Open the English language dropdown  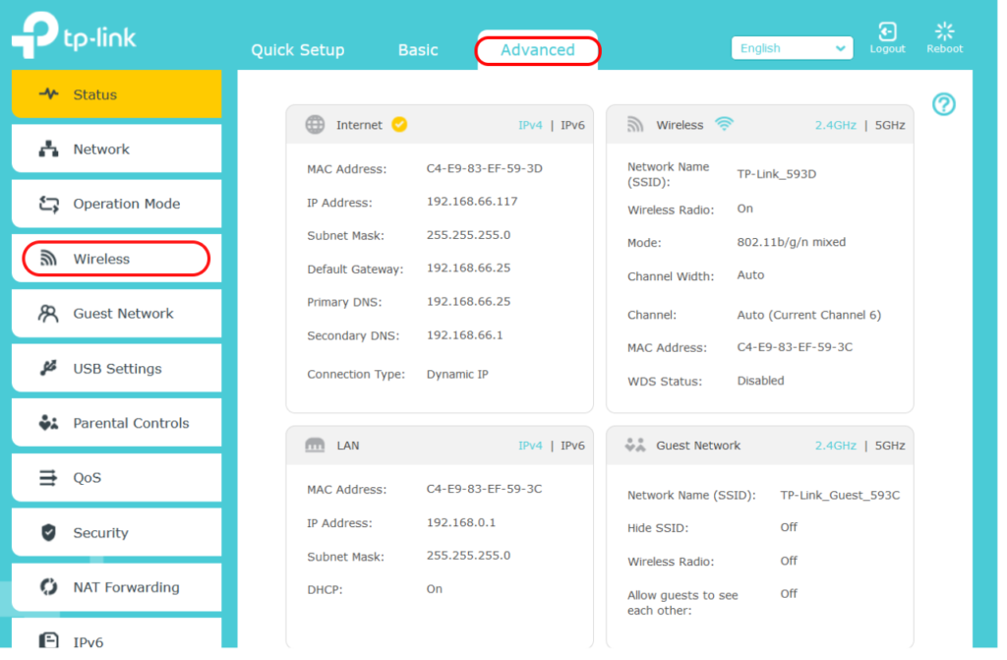click(792, 48)
